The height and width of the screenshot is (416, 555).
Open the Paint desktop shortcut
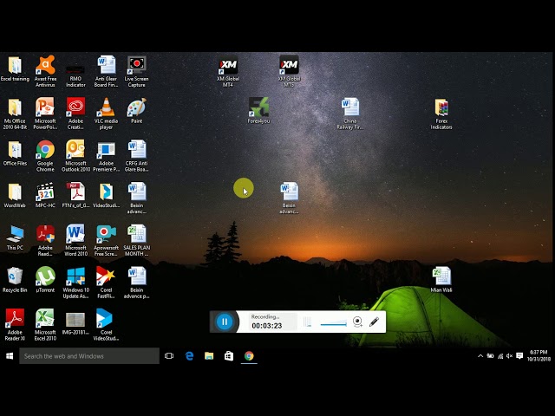point(136,108)
